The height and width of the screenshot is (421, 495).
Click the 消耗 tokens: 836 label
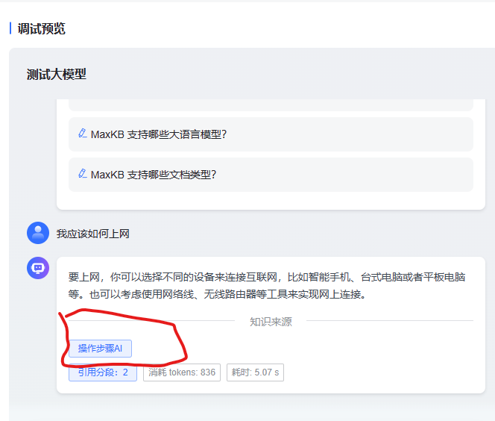(182, 372)
